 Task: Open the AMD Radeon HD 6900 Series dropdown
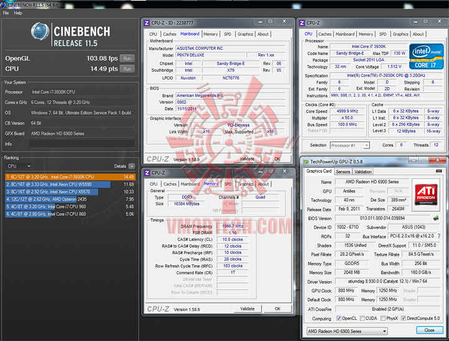pos(347,331)
